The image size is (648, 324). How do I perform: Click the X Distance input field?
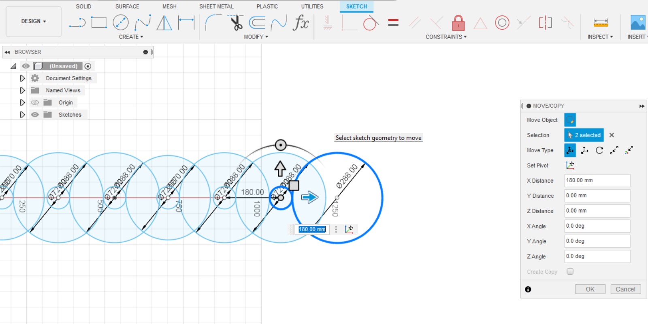tap(597, 181)
